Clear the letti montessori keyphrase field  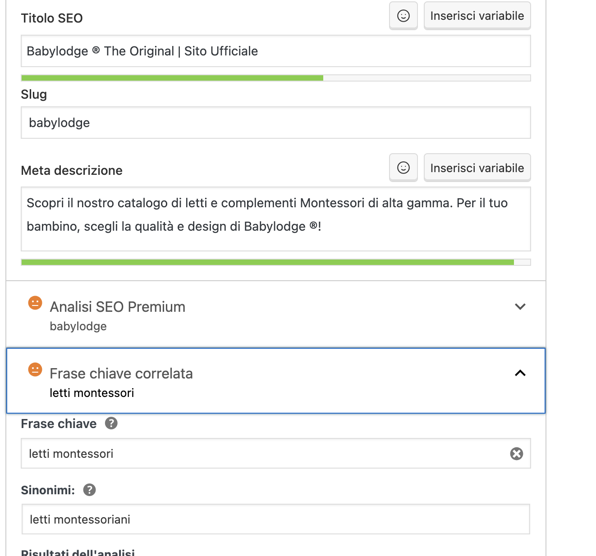(517, 453)
